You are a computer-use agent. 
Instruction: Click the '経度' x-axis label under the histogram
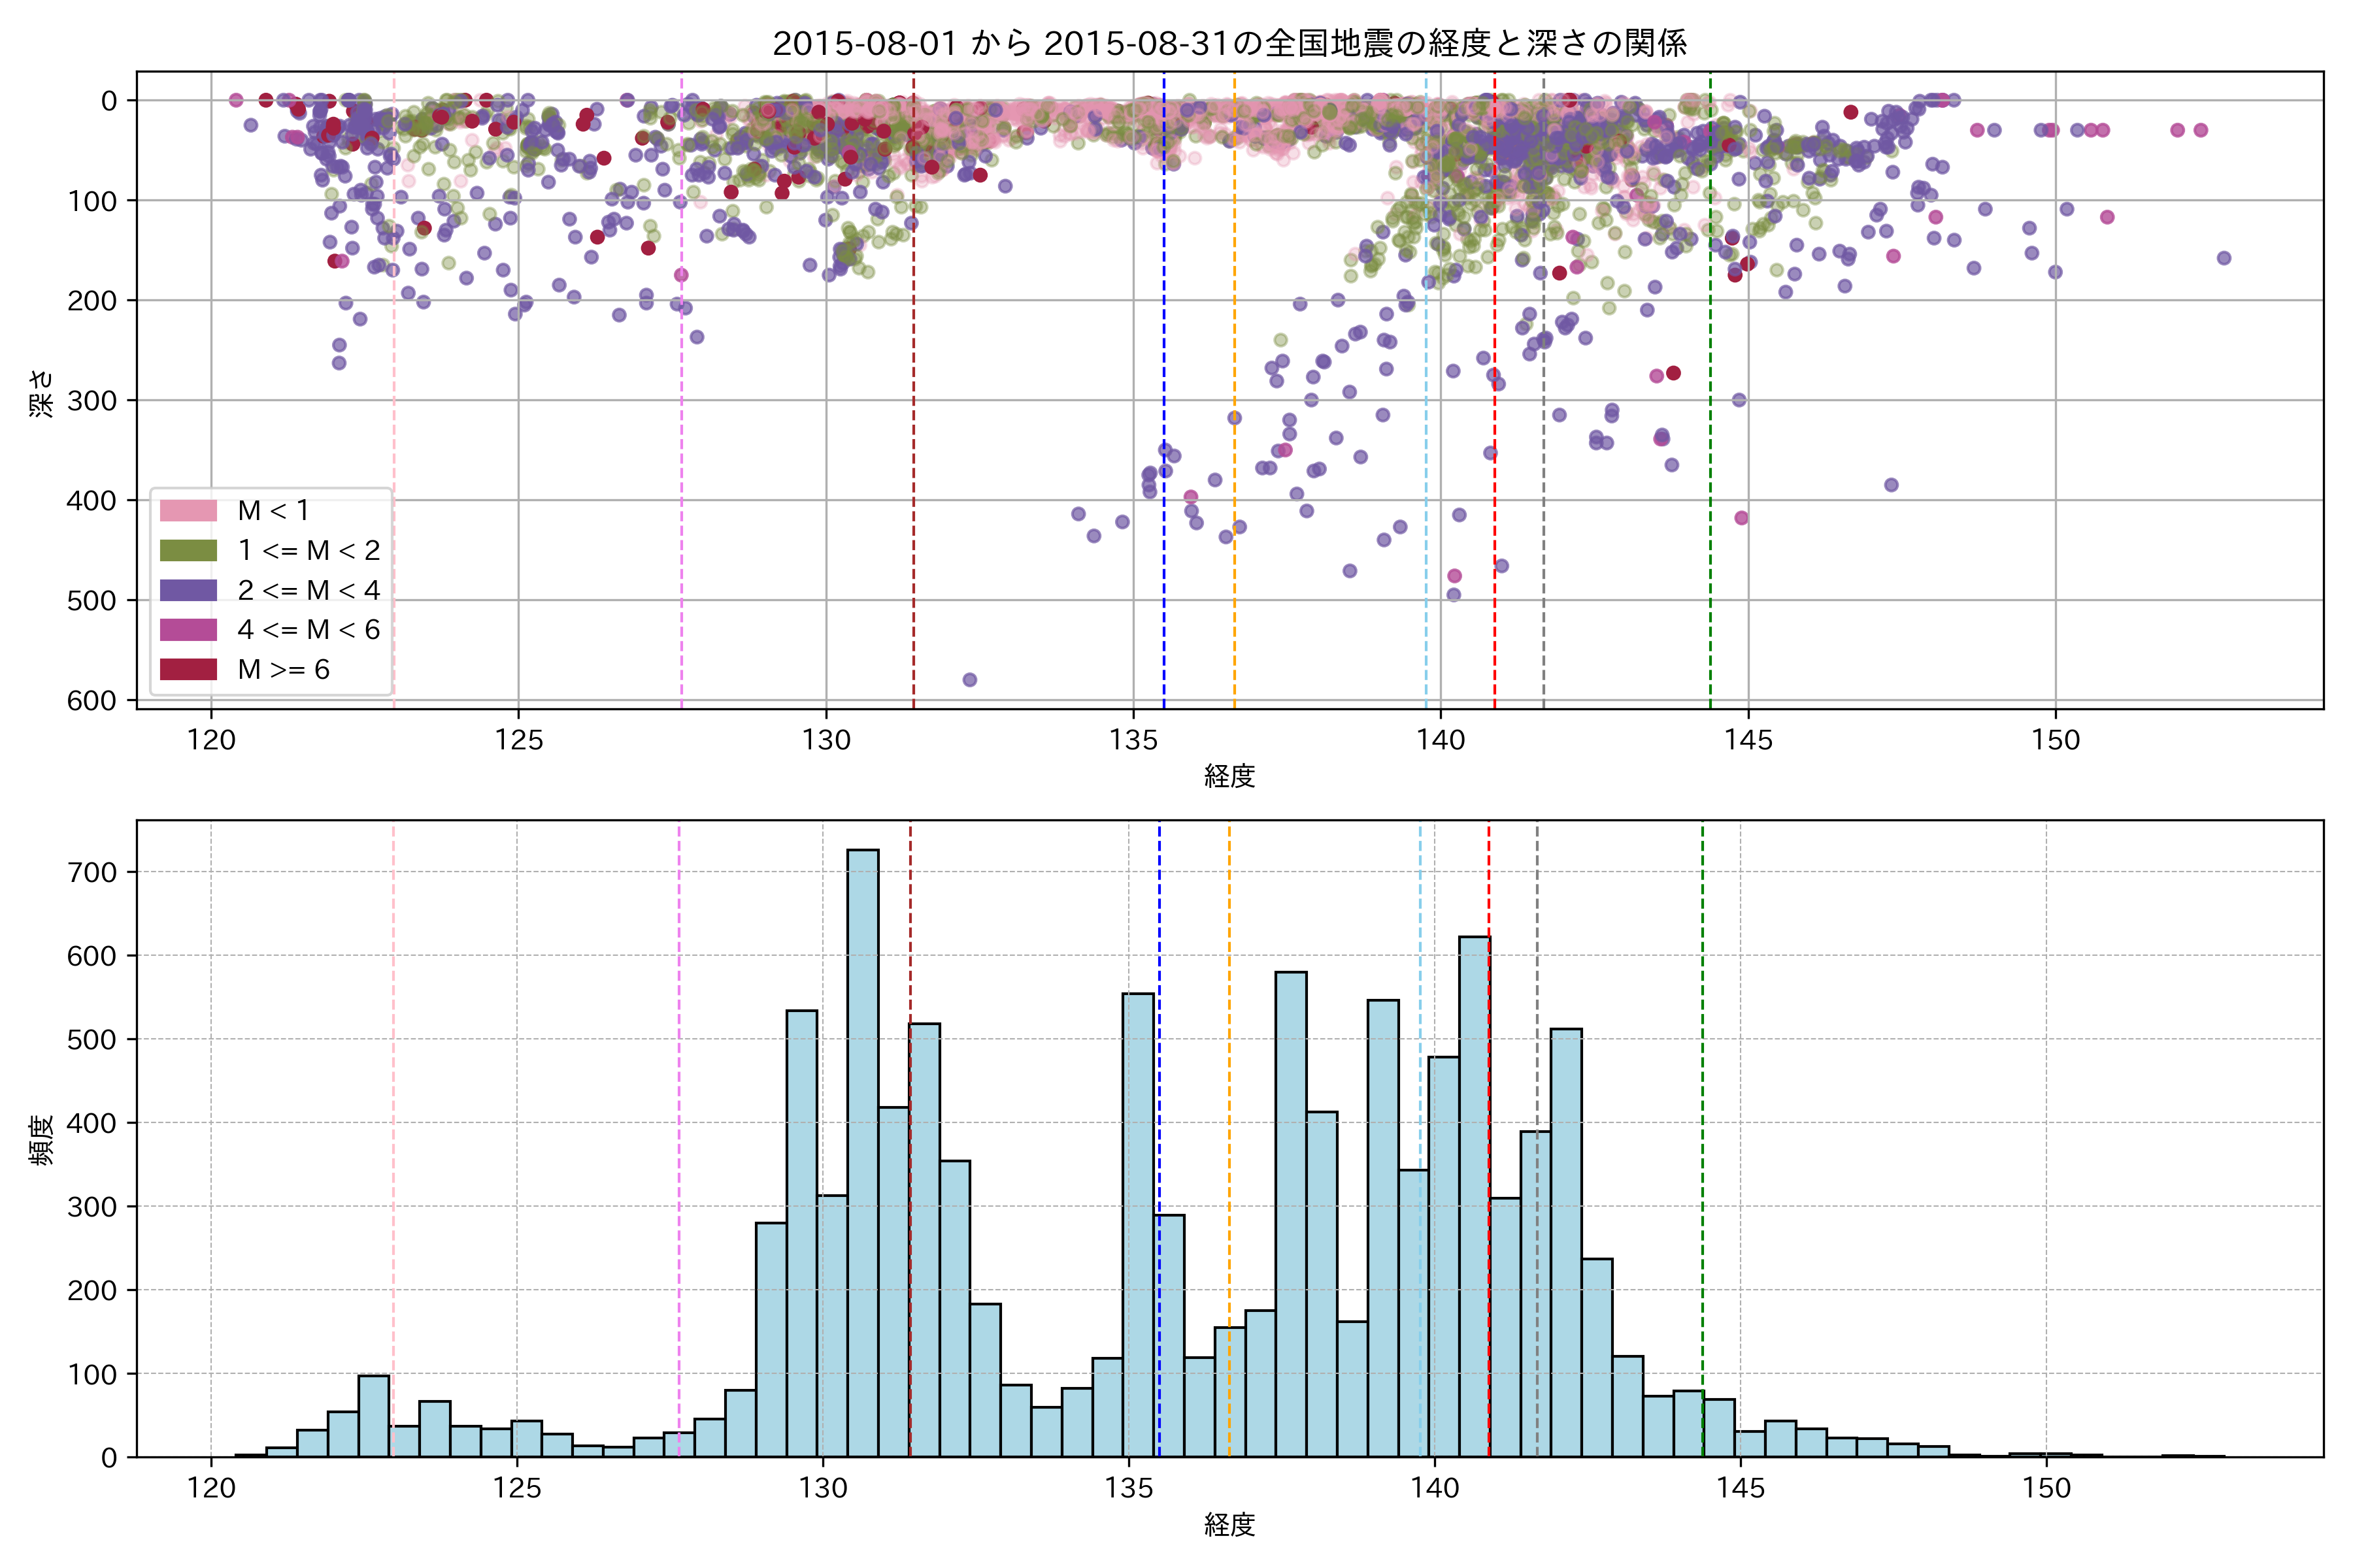[1229, 1525]
